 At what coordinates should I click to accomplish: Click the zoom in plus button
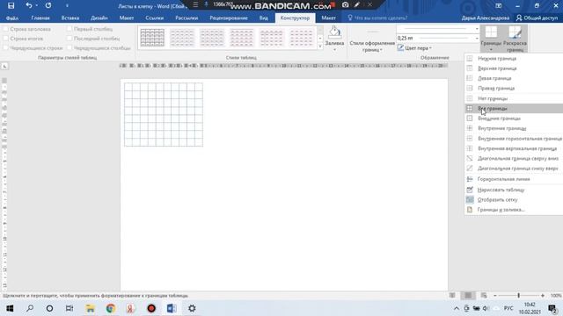point(543,295)
